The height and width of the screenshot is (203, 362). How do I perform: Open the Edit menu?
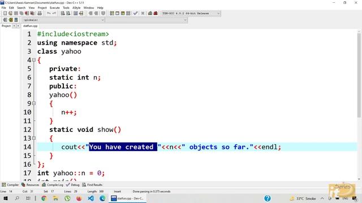point(11,7)
